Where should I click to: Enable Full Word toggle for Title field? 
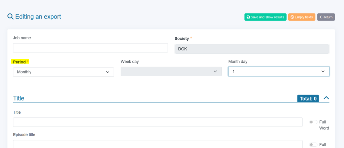(x=313, y=122)
